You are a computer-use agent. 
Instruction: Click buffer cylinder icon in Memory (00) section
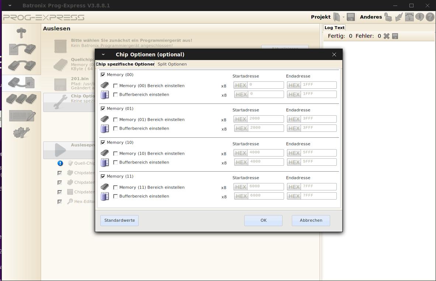click(x=104, y=95)
